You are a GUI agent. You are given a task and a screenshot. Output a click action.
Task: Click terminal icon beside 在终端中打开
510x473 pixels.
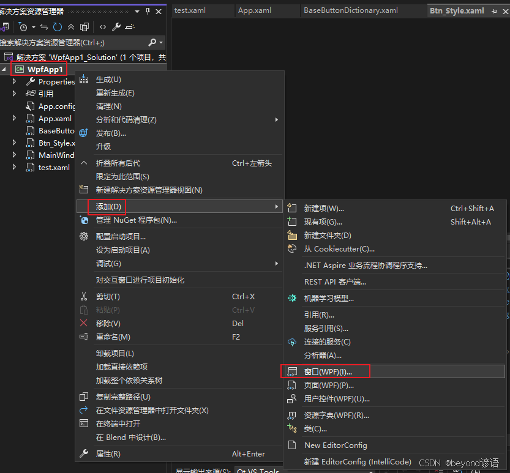(x=84, y=423)
